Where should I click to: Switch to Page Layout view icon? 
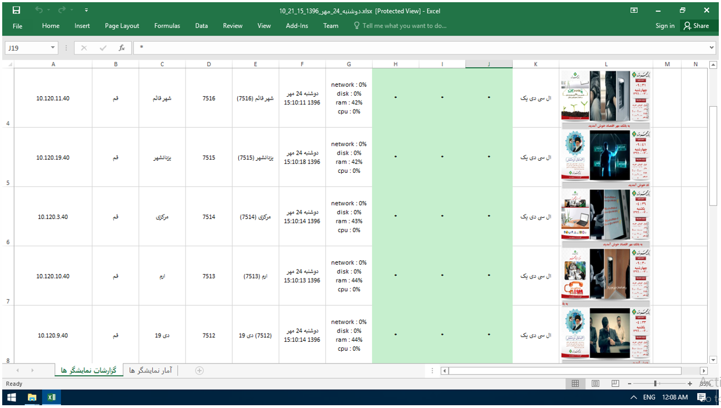coord(595,384)
